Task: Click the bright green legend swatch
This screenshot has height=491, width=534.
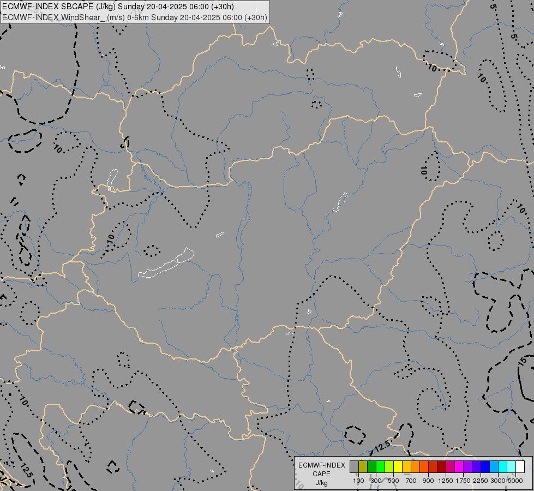Action: click(x=380, y=467)
